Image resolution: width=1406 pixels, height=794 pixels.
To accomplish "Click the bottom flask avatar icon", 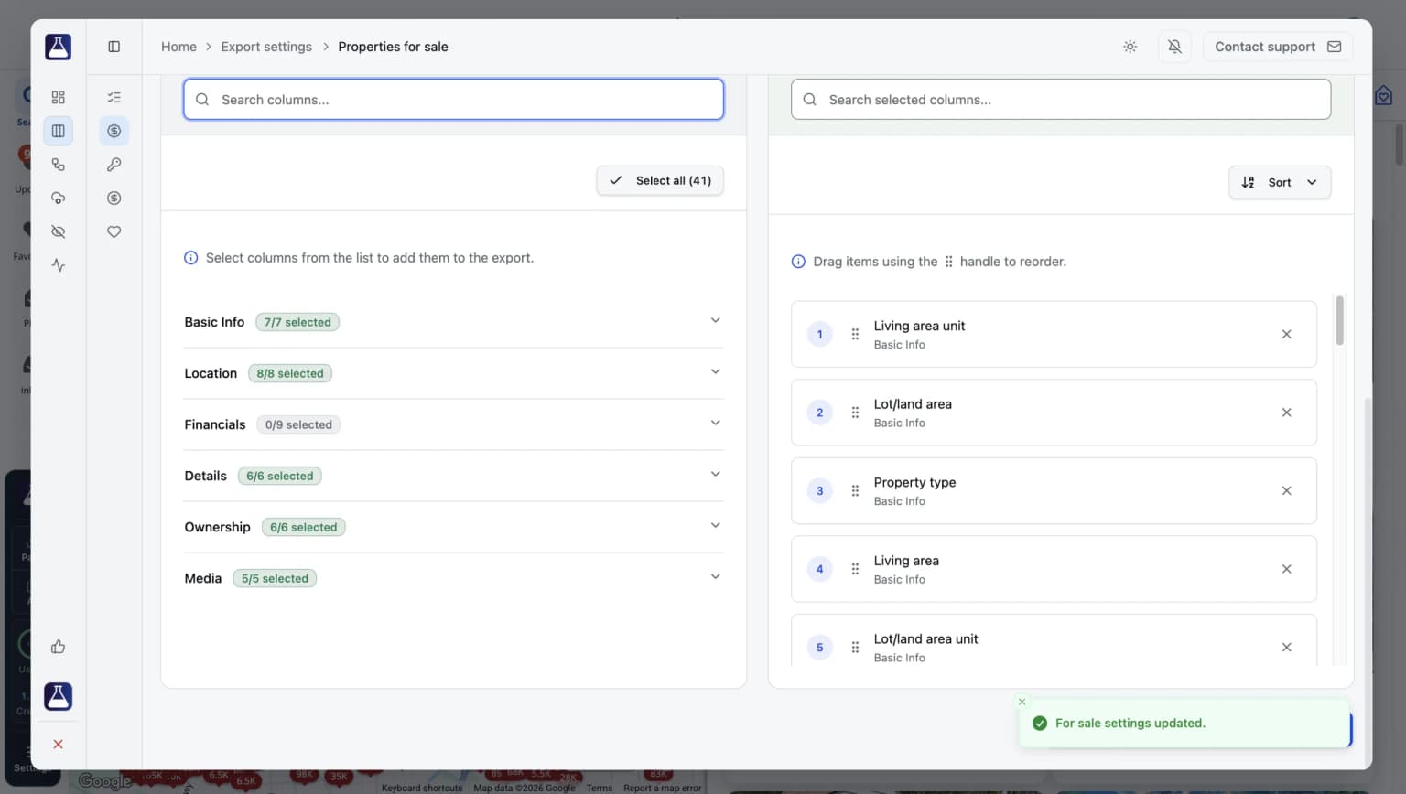I will pos(58,697).
